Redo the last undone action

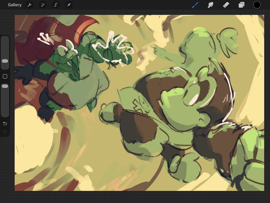point(5,132)
